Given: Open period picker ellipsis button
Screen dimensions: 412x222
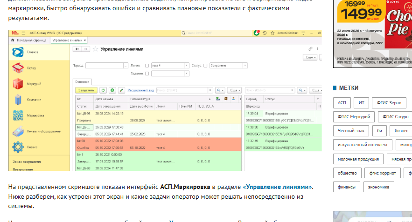Looking at the screenshot, I should (126, 66).
